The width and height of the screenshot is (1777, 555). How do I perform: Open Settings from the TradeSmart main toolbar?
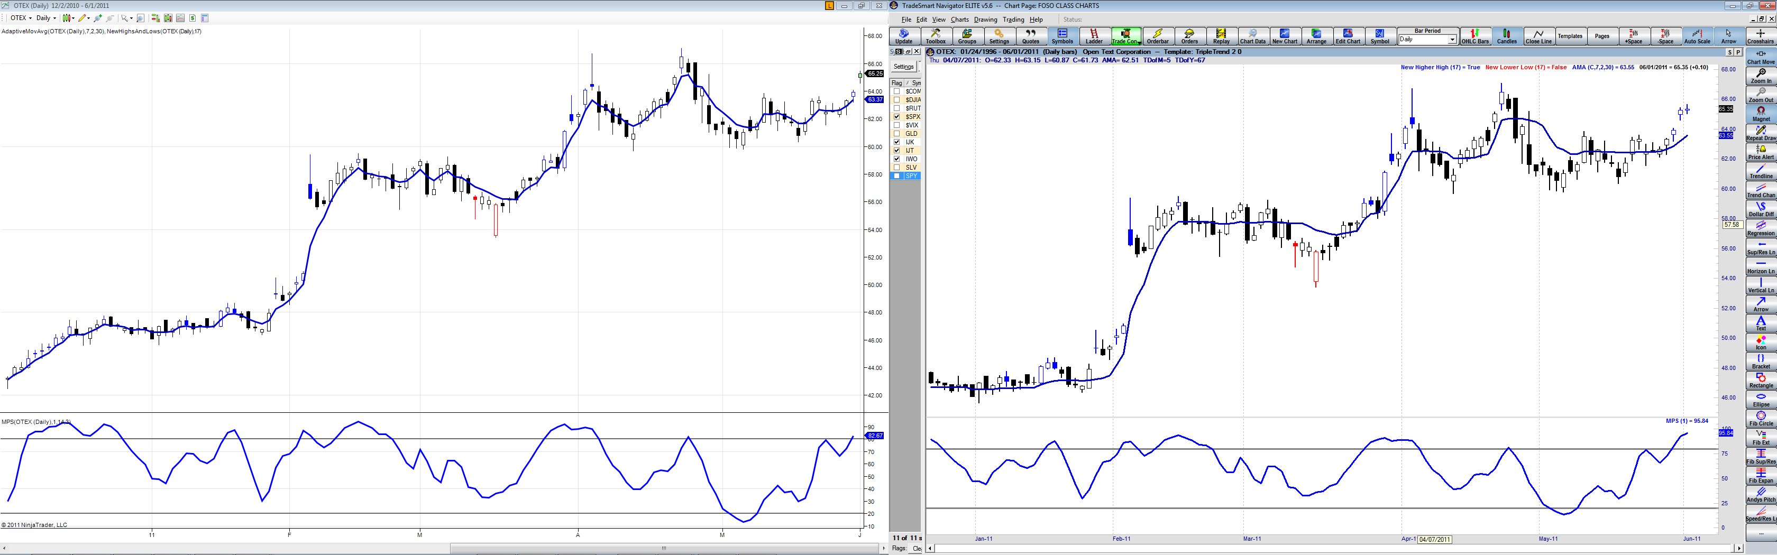point(999,36)
